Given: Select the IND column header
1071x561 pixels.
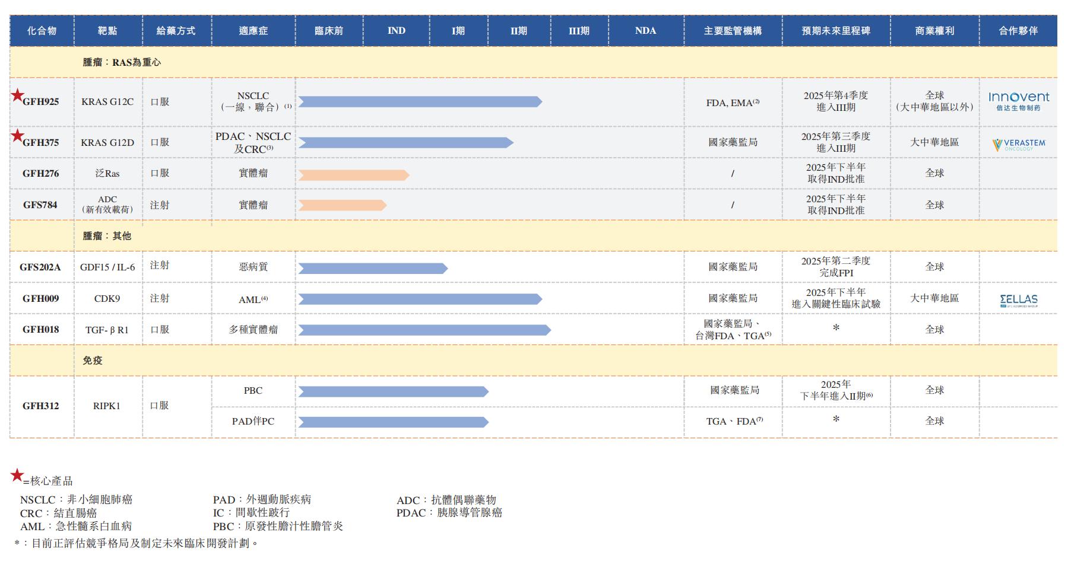Looking at the screenshot, I should coord(397,31).
